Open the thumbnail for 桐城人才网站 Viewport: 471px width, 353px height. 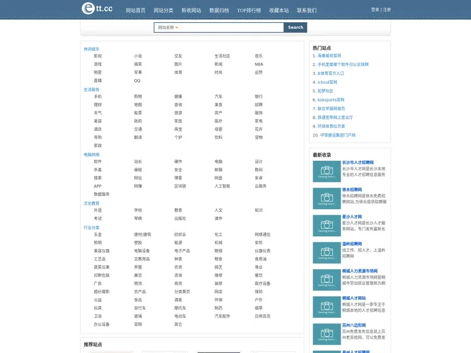click(x=327, y=307)
